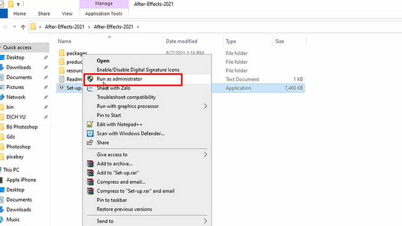
Task: Select Run as administrator
Action: (x=120, y=79)
